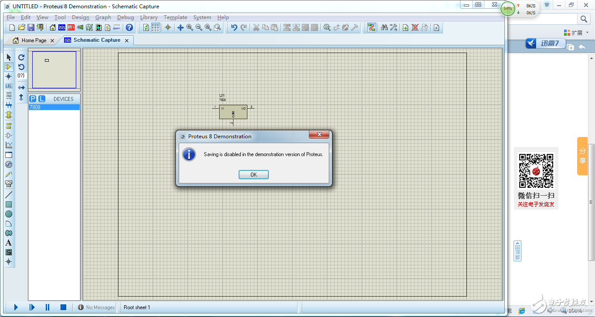The width and height of the screenshot is (595, 317).
Task: Open the Template menu
Action: (176, 17)
